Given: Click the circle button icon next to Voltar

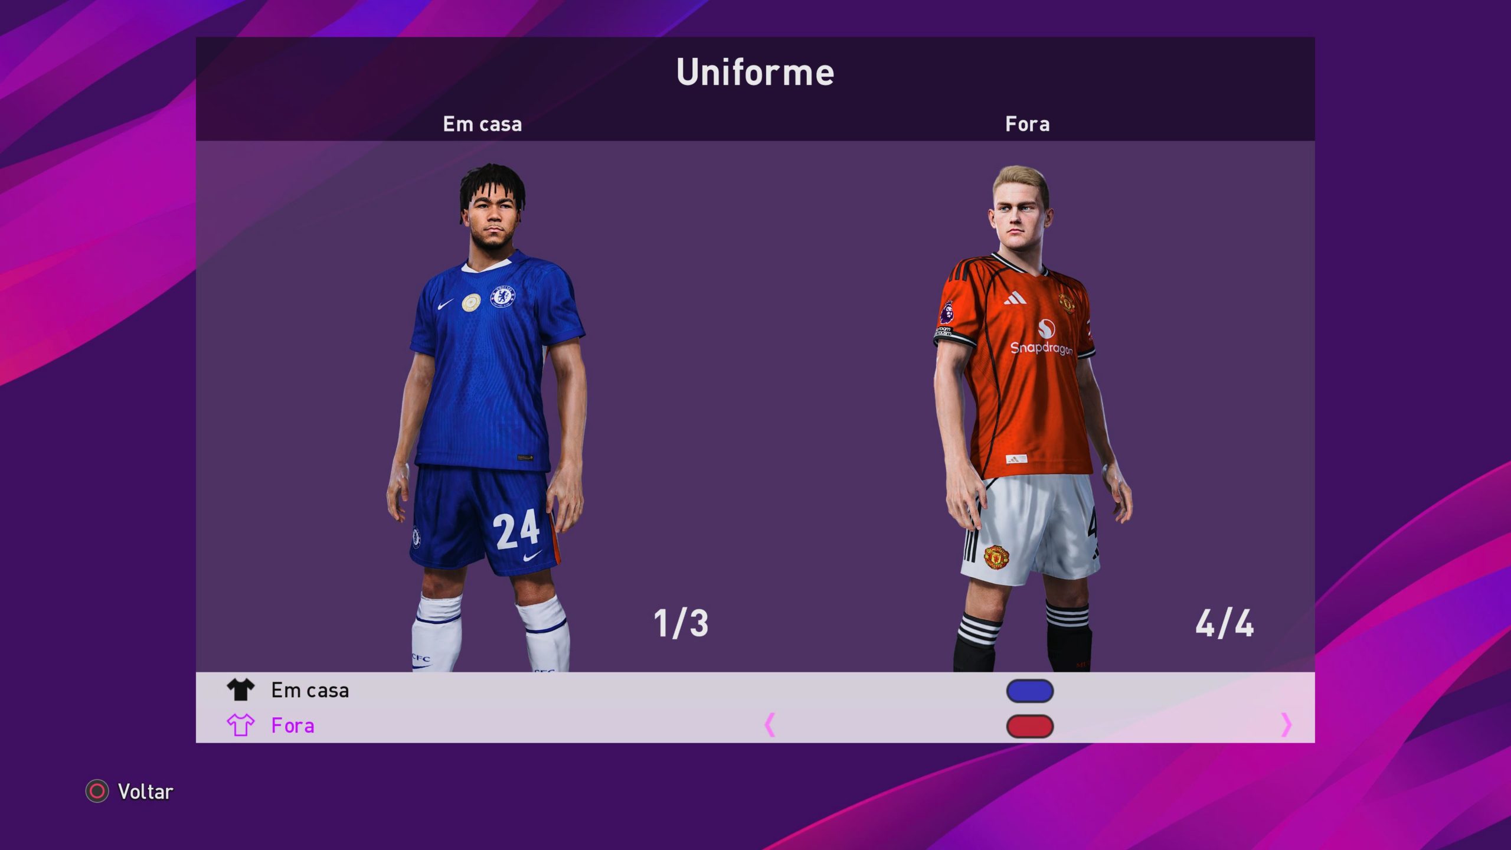Looking at the screenshot, I should tap(97, 791).
